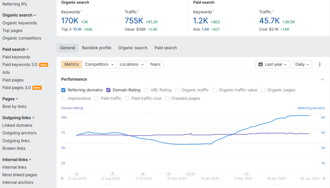Click the three-dot more options icon
This screenshot has width=330, height=188.
[x=320, y=64]
